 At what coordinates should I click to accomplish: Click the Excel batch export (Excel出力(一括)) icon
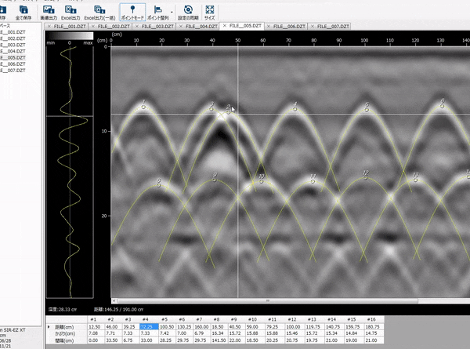tap(99, 11)
